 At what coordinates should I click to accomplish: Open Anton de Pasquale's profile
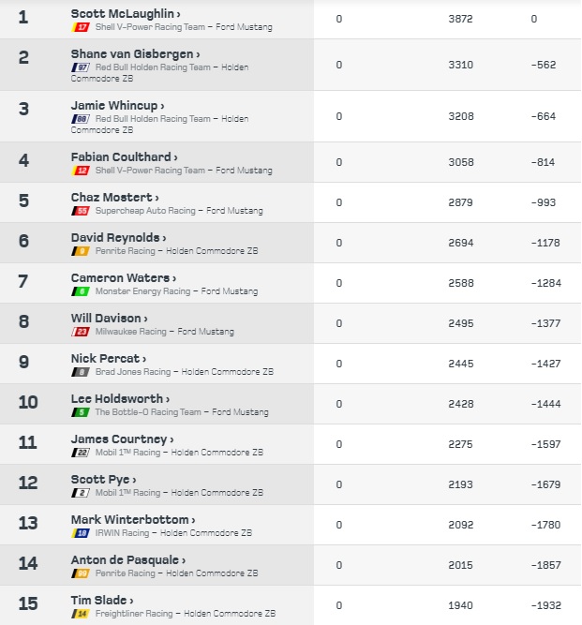pyautogui.click(x=128, y=560)
